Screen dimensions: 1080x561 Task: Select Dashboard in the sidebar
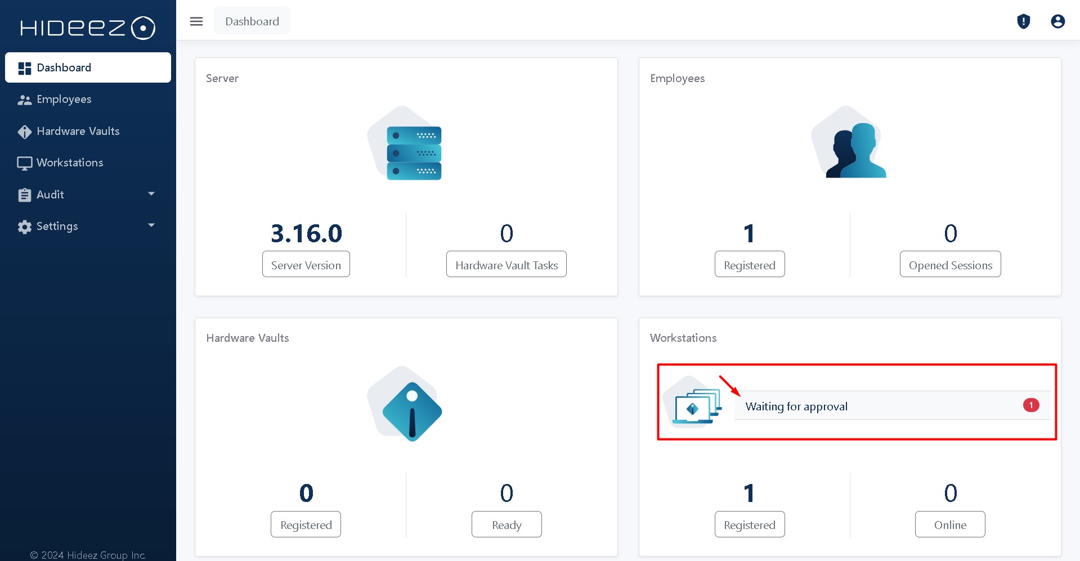tap(64, 67)
